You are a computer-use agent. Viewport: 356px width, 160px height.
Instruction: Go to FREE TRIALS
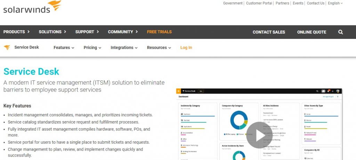159,32
